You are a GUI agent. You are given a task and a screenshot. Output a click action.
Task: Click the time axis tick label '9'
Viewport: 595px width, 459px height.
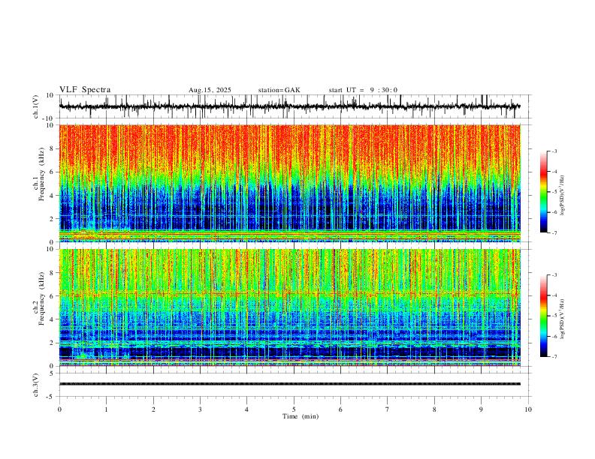481,409
